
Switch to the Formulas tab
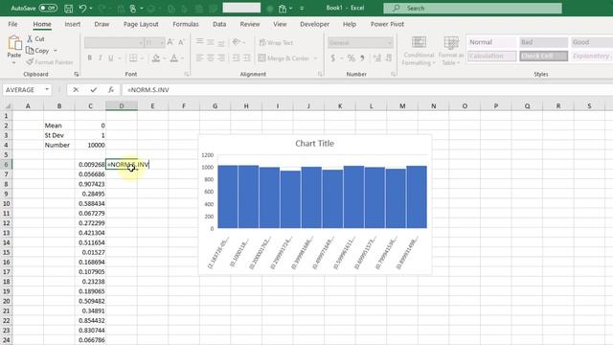tap(186, 24)
